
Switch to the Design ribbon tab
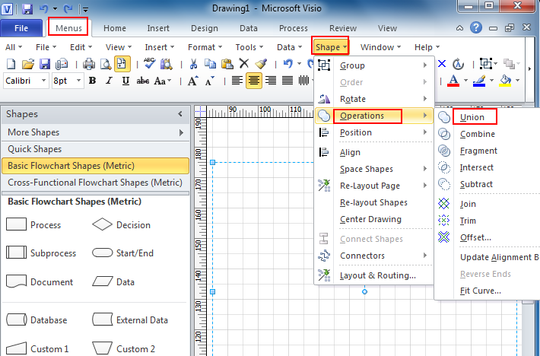pyautogui.click(x=205, y=28)
